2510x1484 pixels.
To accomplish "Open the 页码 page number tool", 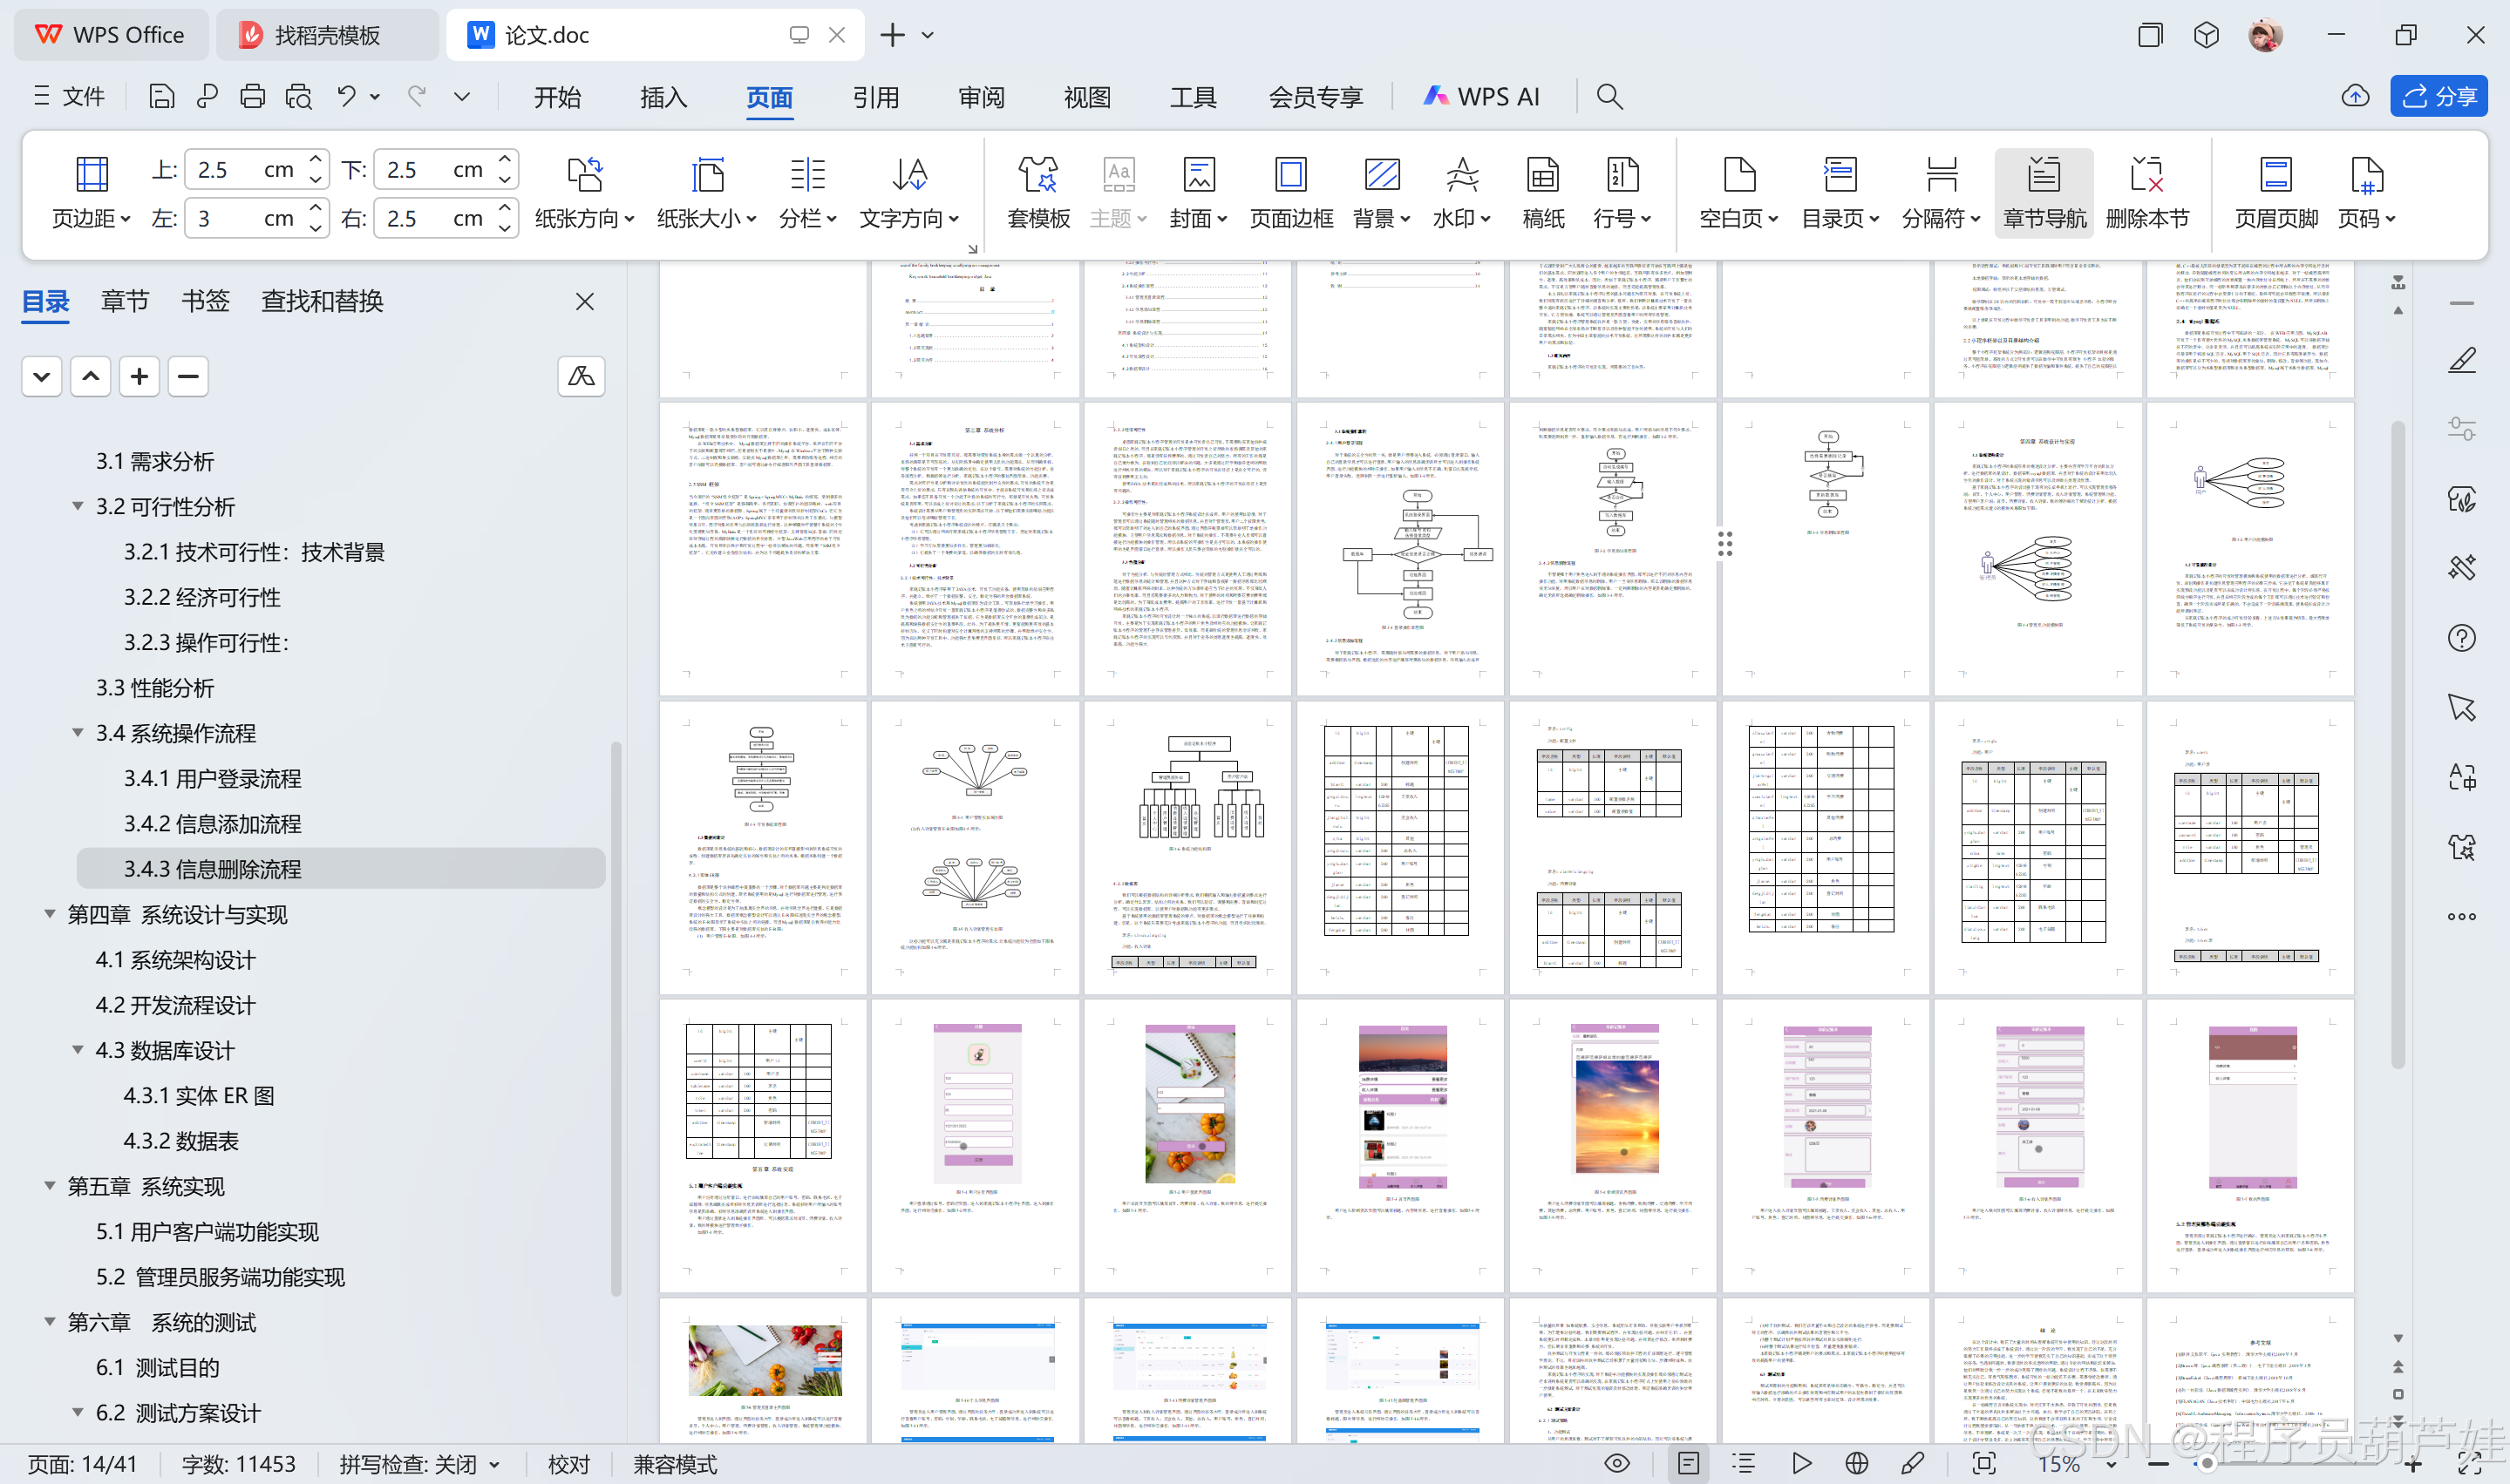I will click(2367, 193).
